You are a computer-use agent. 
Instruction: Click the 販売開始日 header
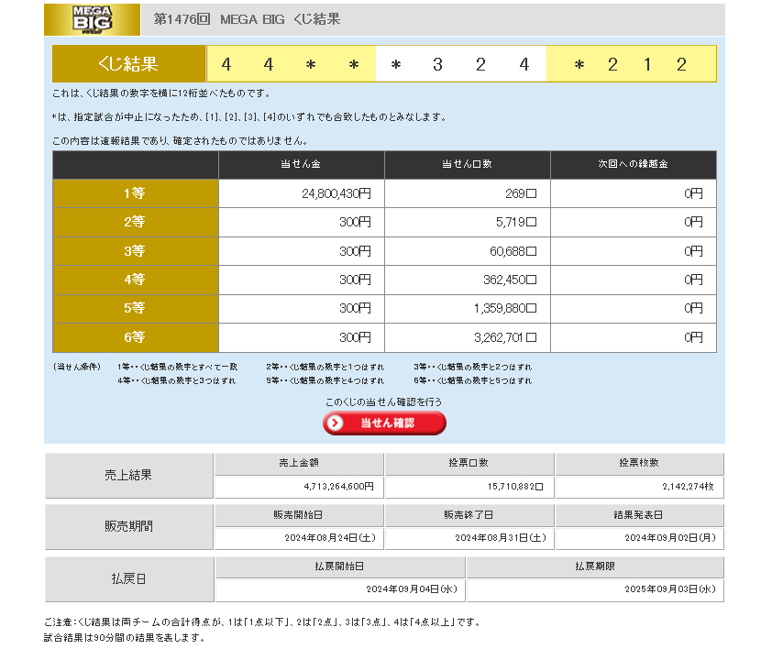click(x=298, y=515)
